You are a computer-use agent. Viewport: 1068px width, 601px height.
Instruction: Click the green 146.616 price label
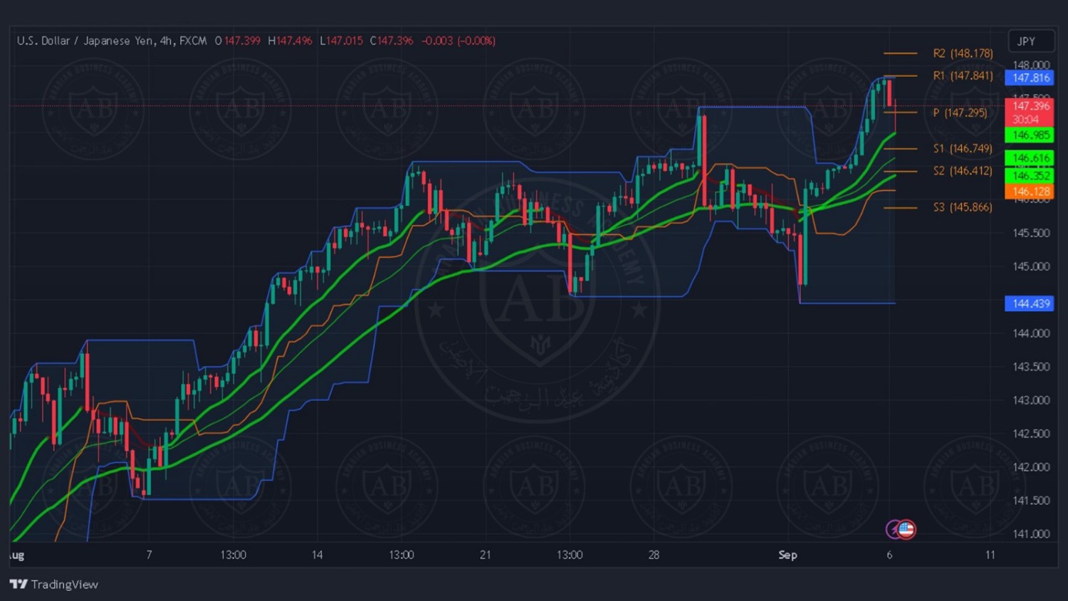click(x=1030, y=158)
